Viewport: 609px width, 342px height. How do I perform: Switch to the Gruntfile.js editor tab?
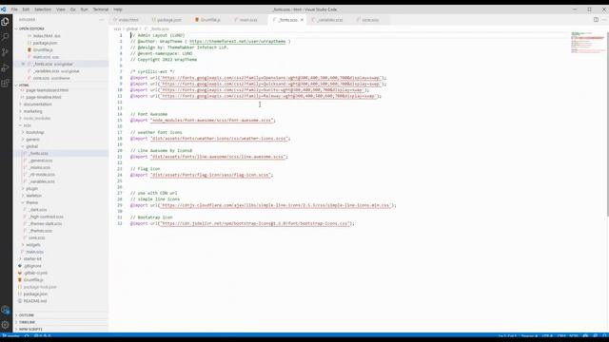pos(210,20)
